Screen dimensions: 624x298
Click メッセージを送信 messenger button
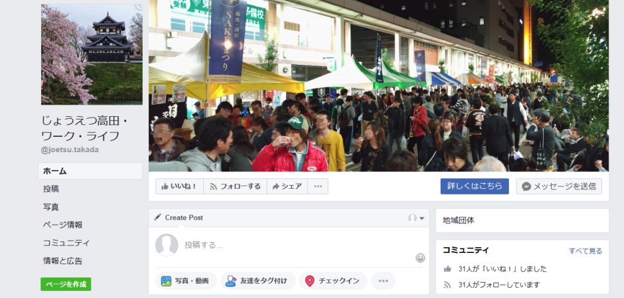tap(559, 186)
